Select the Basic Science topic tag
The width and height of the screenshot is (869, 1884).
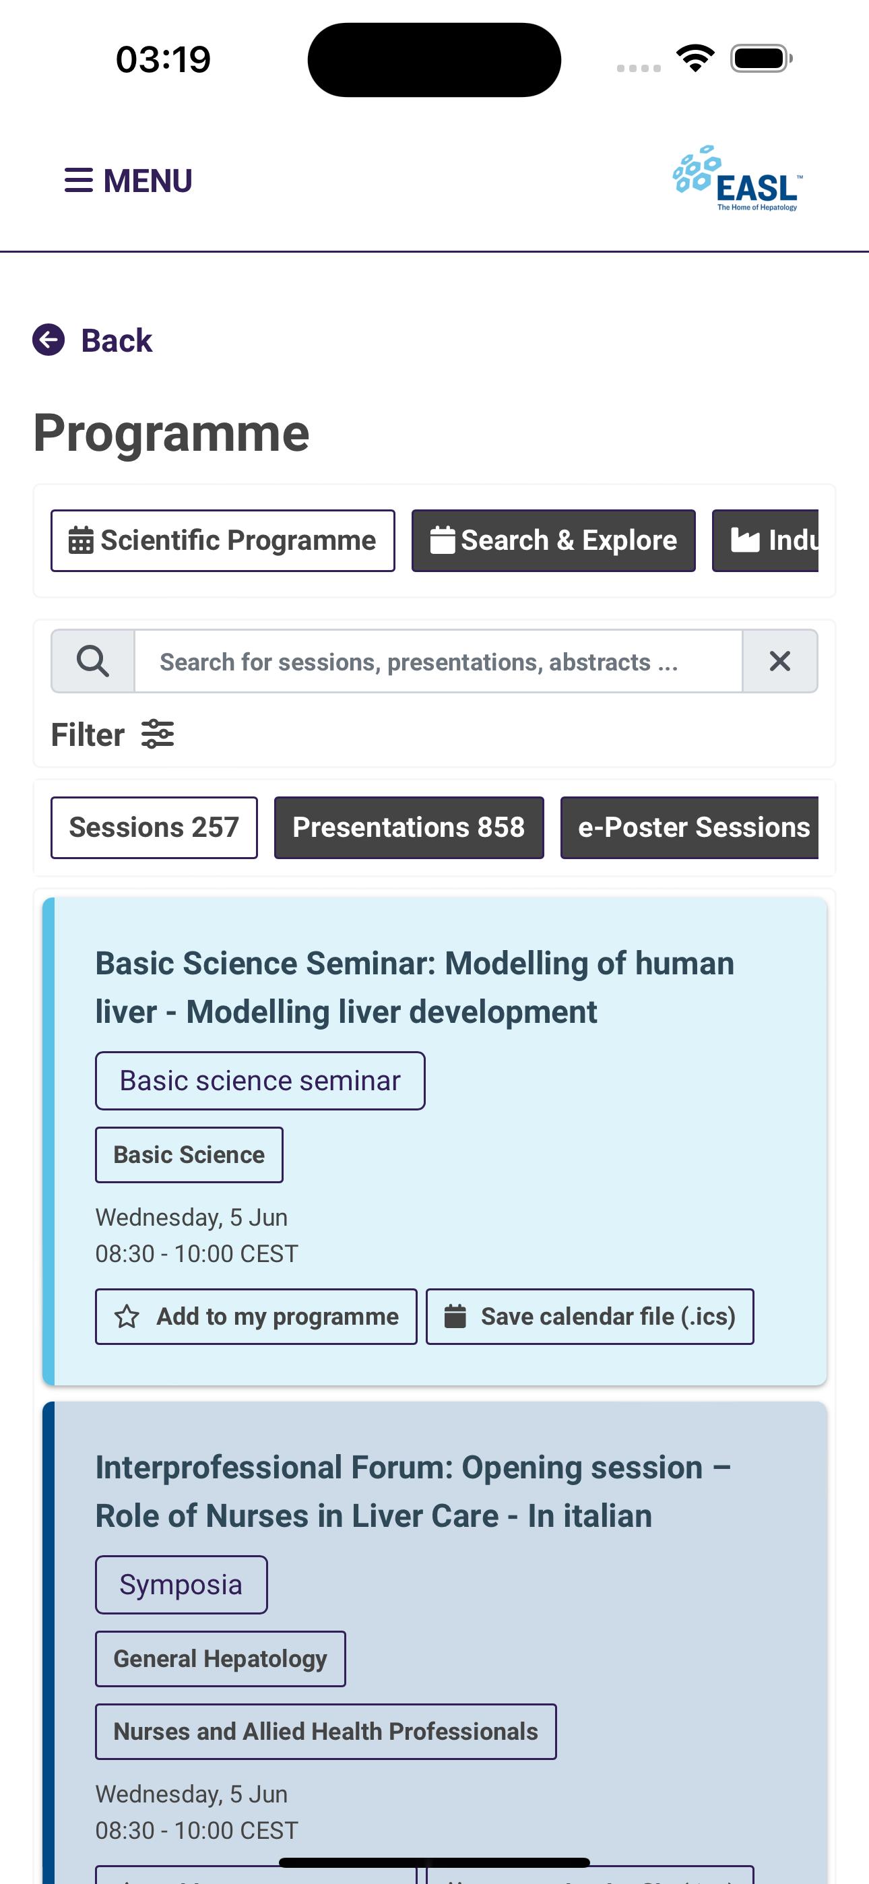click(x=189, y=1155)
